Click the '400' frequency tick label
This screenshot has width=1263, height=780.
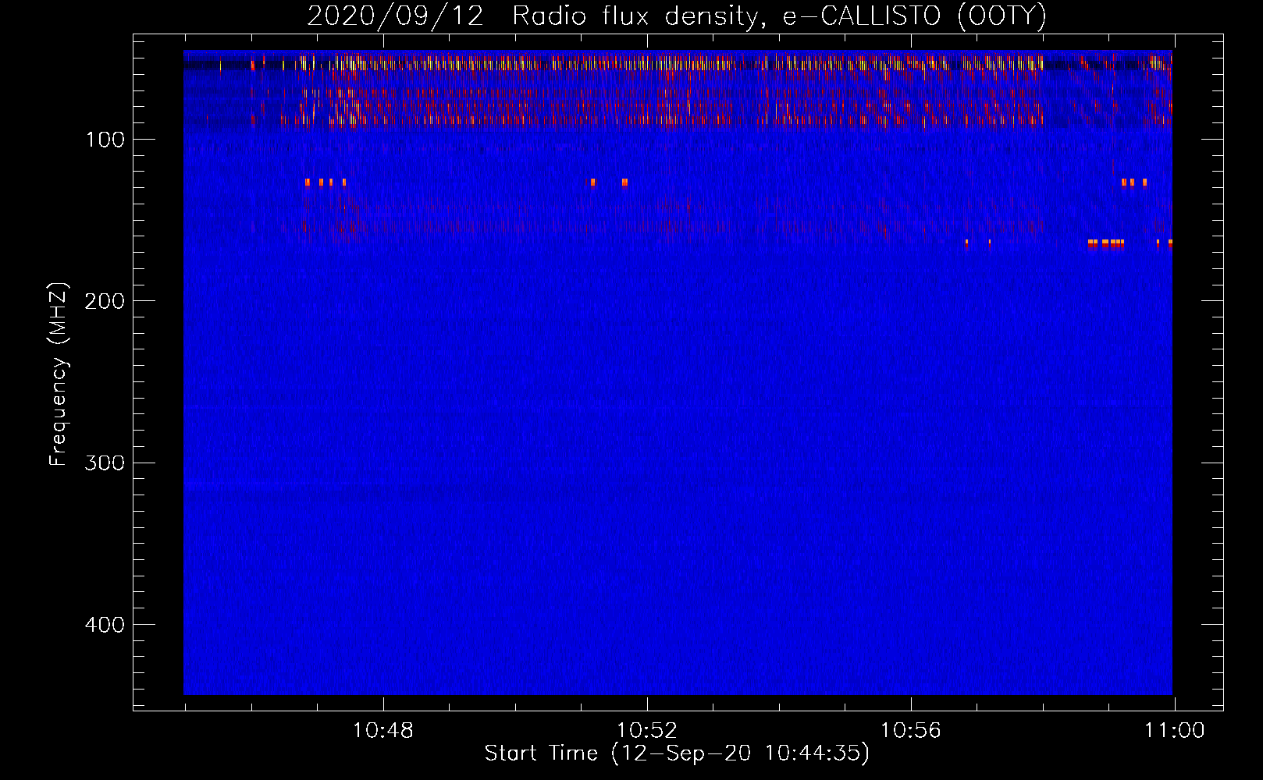tap(105, 625)
